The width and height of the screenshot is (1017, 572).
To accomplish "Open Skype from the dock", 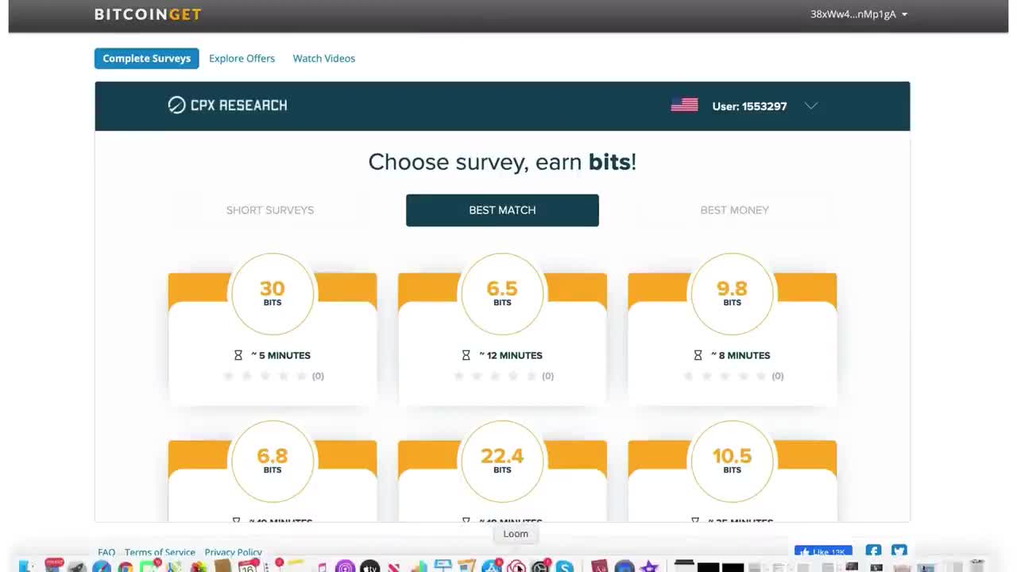I will coord(564,566).
